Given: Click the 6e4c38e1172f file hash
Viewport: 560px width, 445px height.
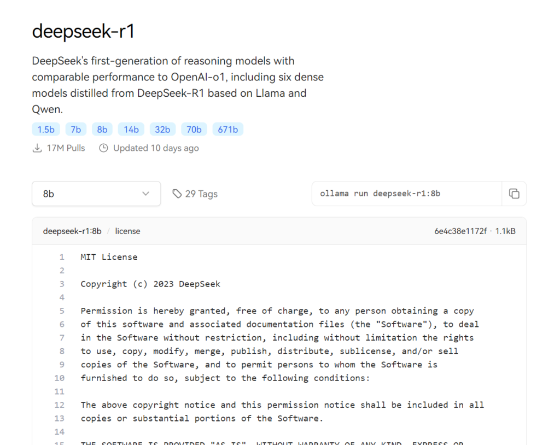Looking at the screenshot, I should click(460, 231).
